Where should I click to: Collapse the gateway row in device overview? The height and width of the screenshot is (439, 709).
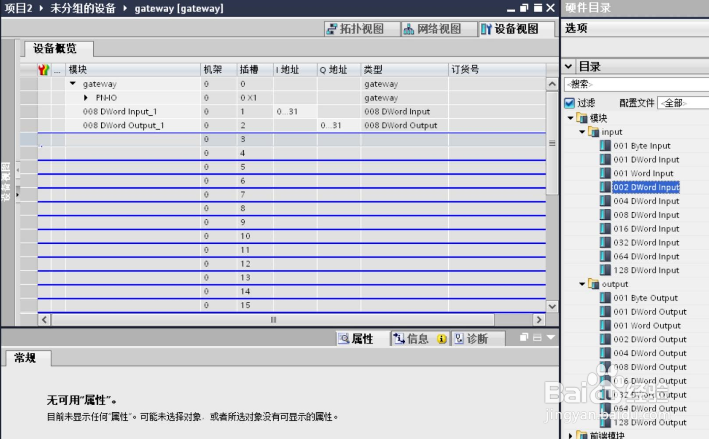tap(73, 84)
